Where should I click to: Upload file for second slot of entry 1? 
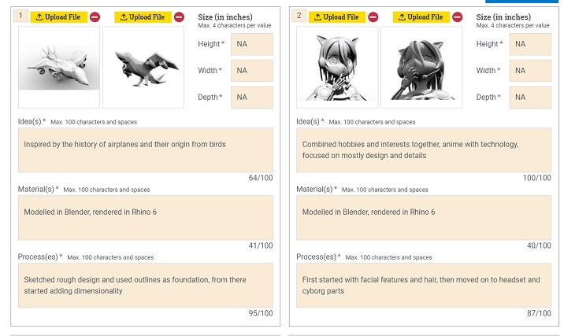[x=143, y=17]
